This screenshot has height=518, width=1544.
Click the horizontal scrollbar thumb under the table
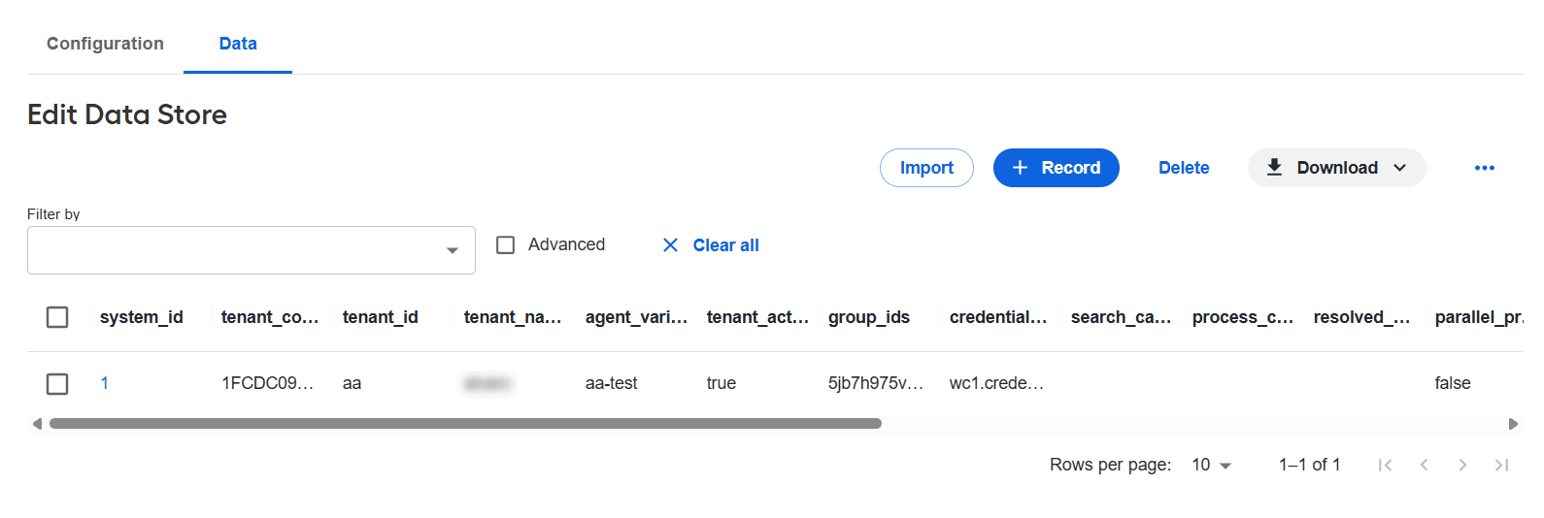(x=465, y=424)
